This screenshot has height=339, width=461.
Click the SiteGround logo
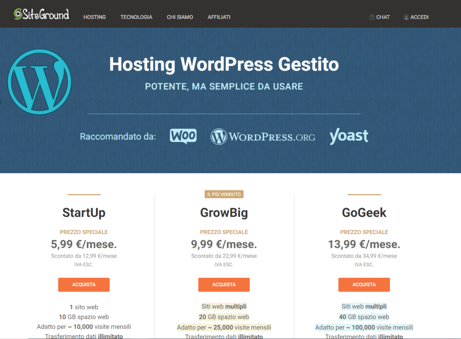tap(41, 14)
